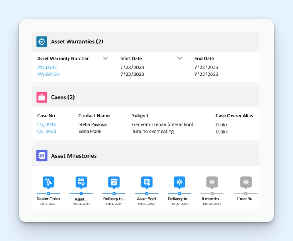Select the grey 6 months milestone icon
Viewport: 293px width, 241px height.
click(212, 182)
